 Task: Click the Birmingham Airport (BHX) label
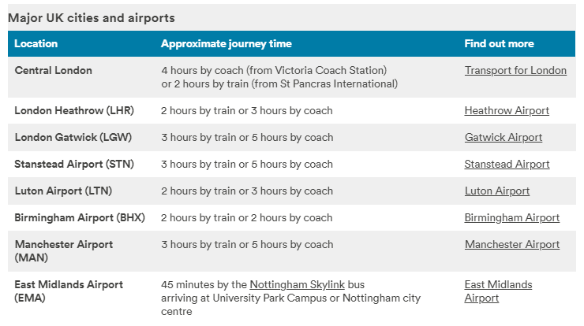[x=80, y=217]
